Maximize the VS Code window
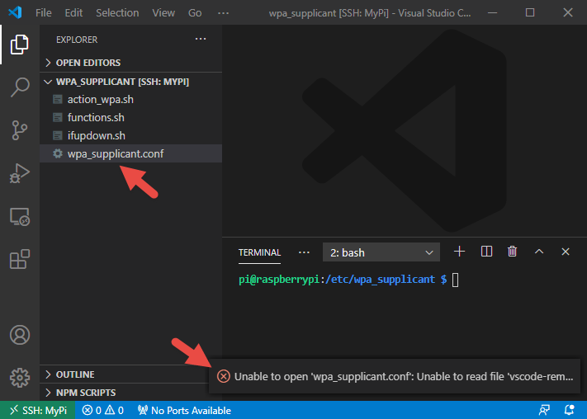This screenshot has height=419, width=587. [530, 12]
